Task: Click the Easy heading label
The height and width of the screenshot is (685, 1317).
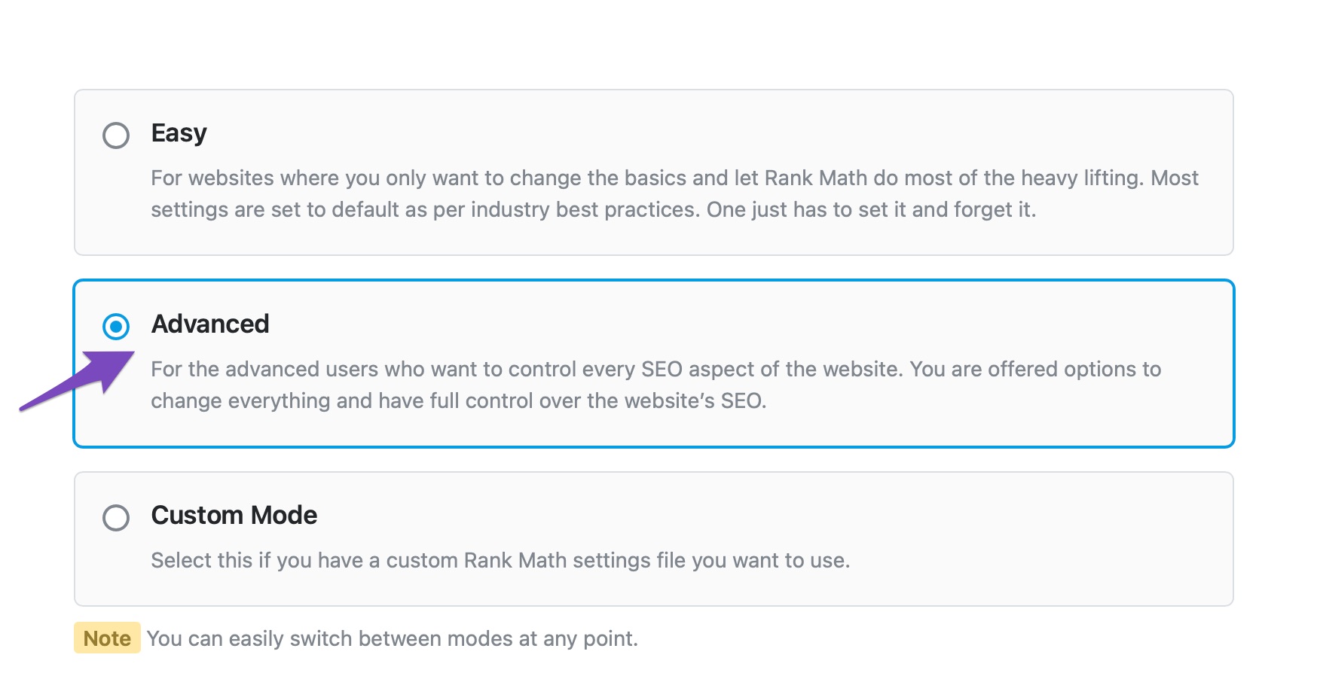Action: click(x=179, y=133)
